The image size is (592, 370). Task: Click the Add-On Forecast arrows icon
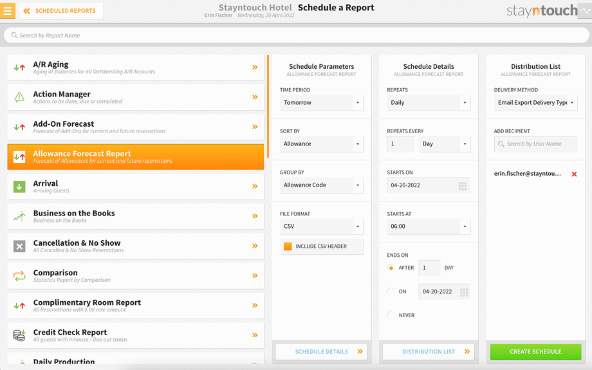pos(19,127)
